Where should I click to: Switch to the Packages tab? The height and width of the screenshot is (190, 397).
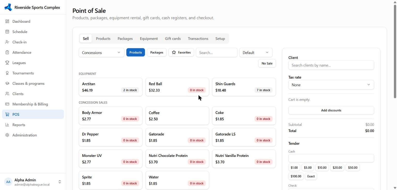(125, 39)
